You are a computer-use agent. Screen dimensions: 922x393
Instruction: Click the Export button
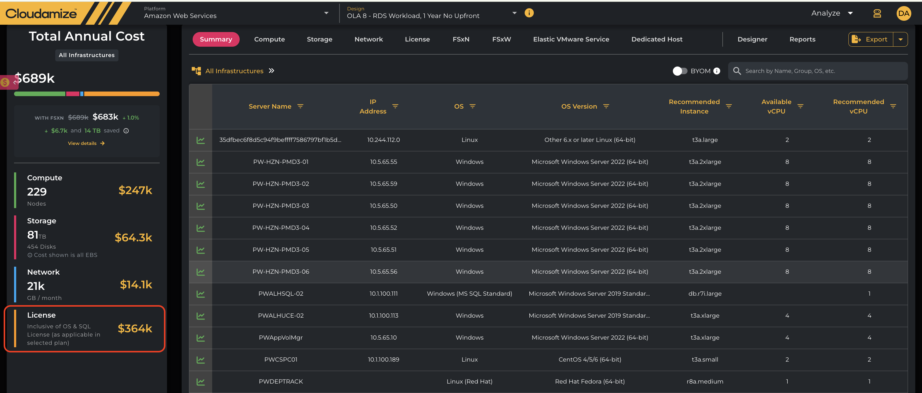[870, 39]
